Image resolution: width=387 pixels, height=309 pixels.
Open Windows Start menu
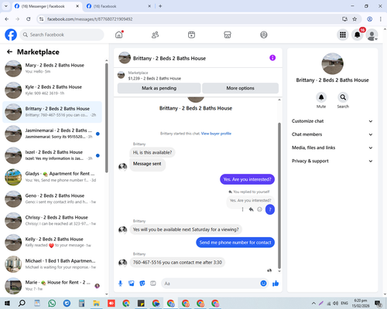(x=7, y=304)
